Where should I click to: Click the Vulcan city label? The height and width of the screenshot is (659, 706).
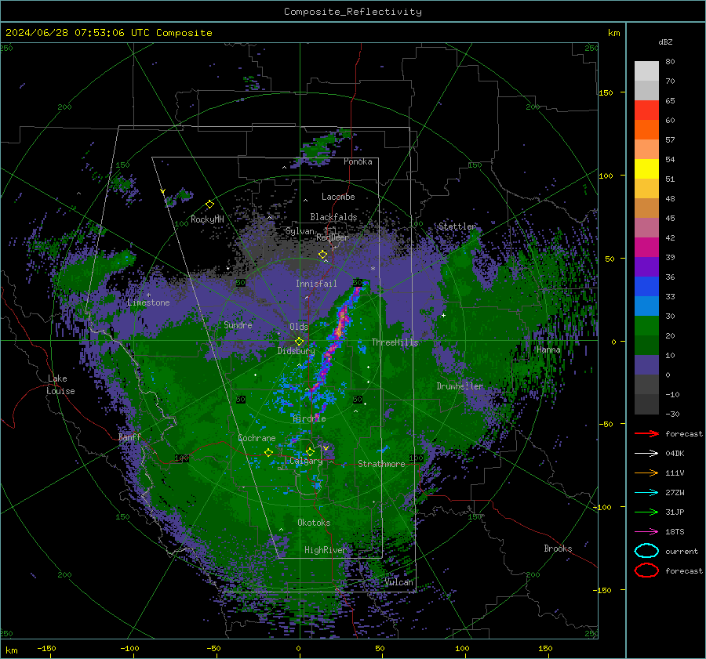pyautogui.click(x=399, y=582)
